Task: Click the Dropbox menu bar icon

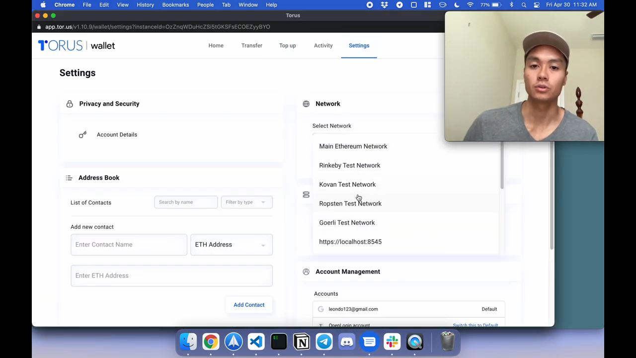Action: click(384, 5)
